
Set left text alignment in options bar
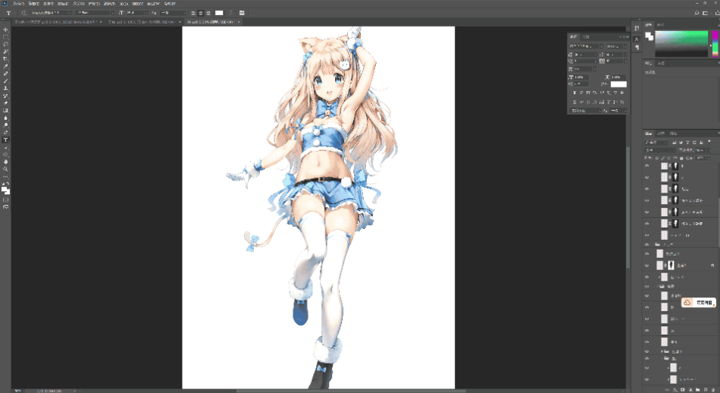[193, 13]
